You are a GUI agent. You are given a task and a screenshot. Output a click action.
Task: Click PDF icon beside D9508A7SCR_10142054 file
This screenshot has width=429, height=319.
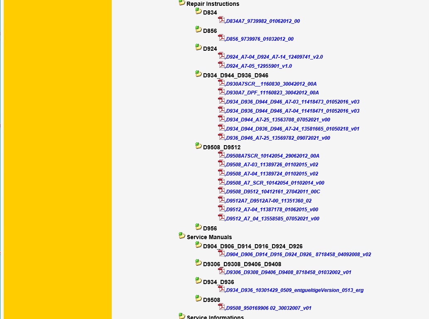pyautogui.click(x=221, y=155)
